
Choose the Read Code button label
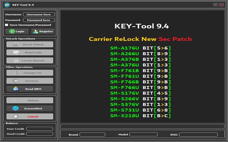click(33, 53)
